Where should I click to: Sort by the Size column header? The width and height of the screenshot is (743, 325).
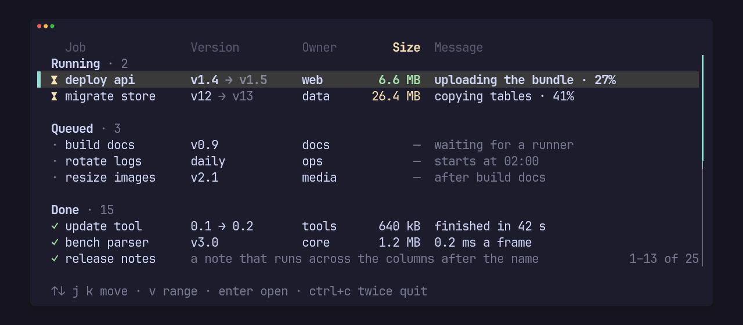pos(406,48)
